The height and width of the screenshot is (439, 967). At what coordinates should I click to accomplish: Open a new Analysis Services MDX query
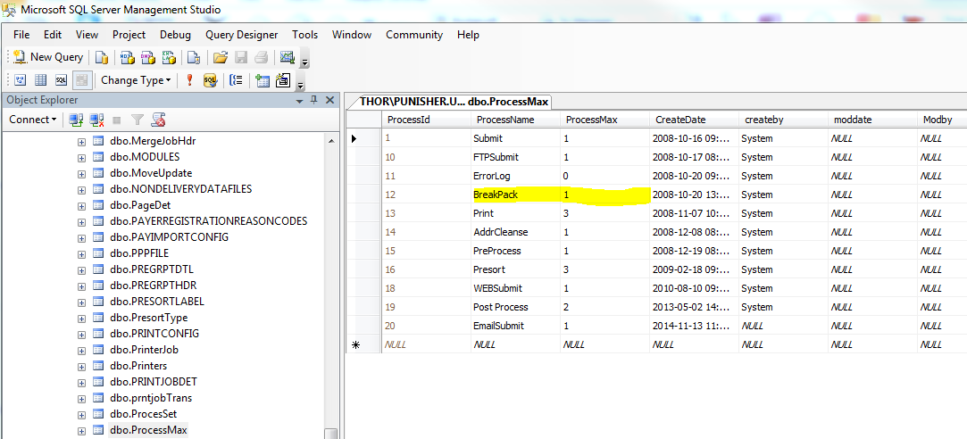click(x=128, y=57)
